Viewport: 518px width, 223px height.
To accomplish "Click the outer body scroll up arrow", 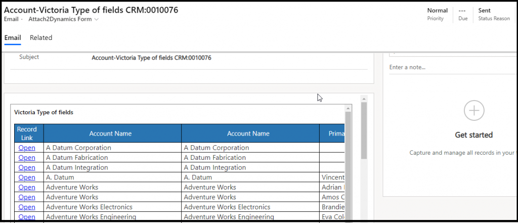I will [x=364, y=99].
